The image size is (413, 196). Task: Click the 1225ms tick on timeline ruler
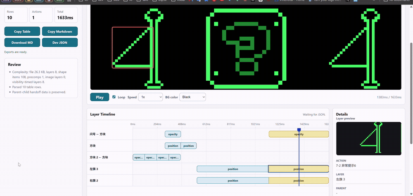[280, 124]
